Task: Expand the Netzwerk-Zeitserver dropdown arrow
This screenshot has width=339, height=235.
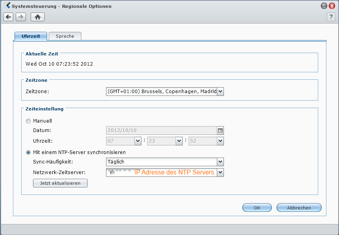Action: click(220, 172)
